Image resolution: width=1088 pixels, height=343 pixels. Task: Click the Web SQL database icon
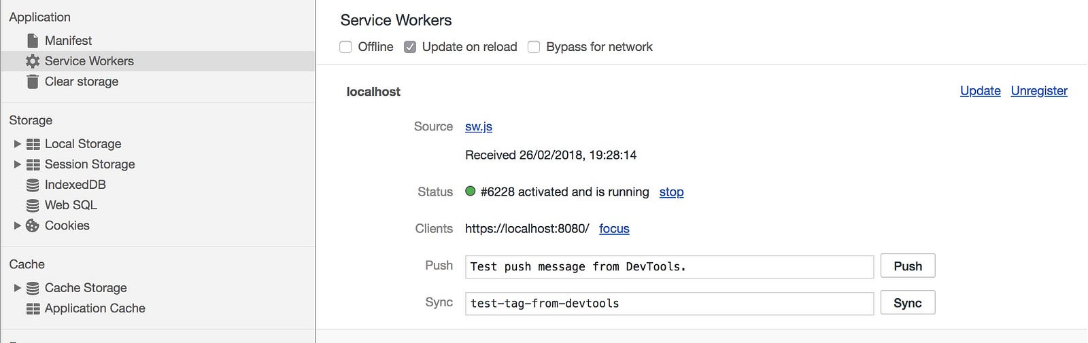pyautogui.click(x=32, y=205)
